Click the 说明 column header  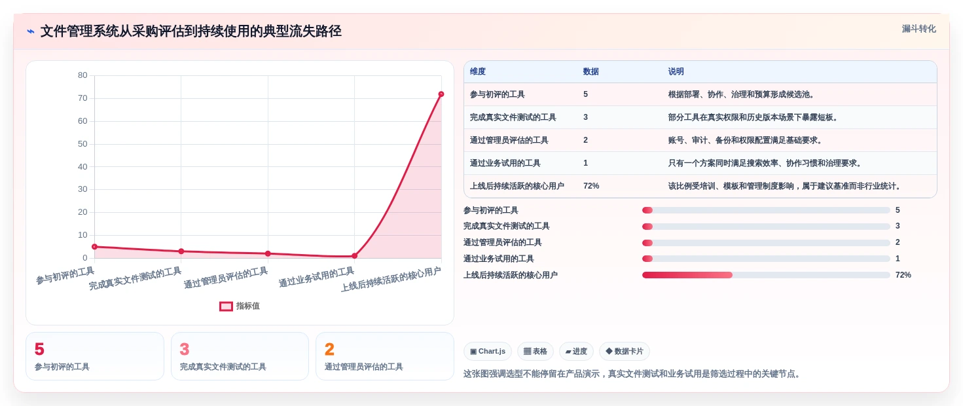pyautogui.click(x=676, y=72)
